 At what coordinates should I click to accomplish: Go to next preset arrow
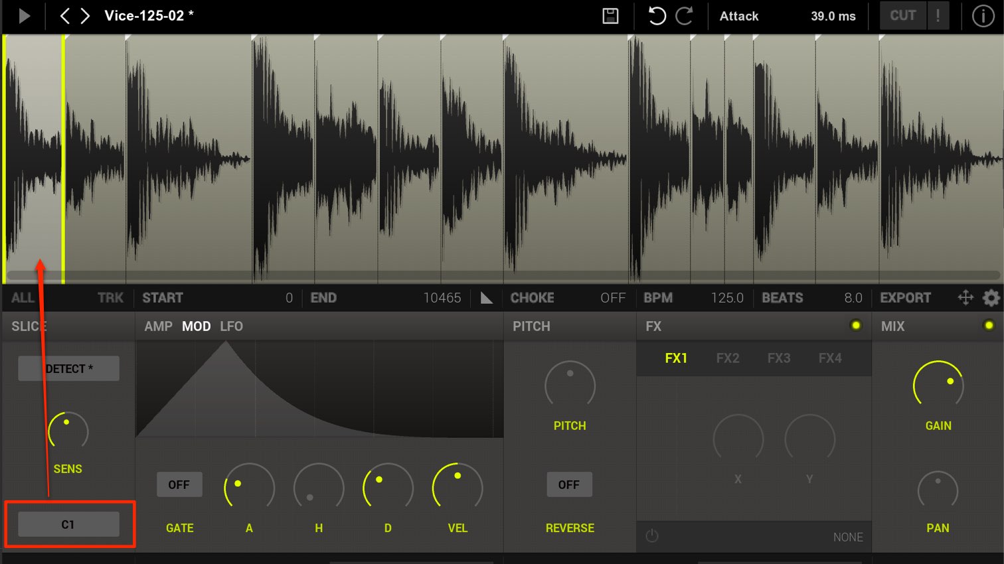(85, 16)
